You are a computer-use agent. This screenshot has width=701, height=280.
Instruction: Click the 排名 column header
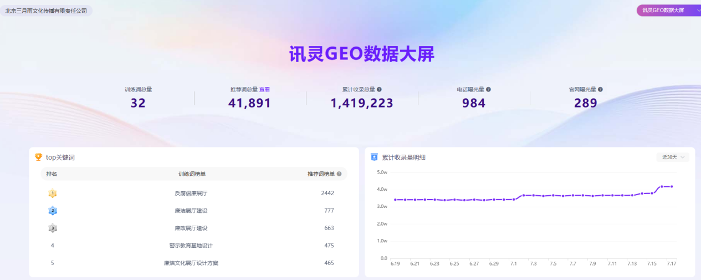pos(52,174)
